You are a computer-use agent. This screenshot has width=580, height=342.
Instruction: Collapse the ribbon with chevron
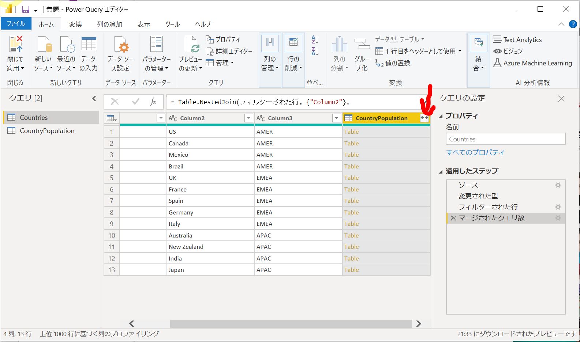(561, 24)
